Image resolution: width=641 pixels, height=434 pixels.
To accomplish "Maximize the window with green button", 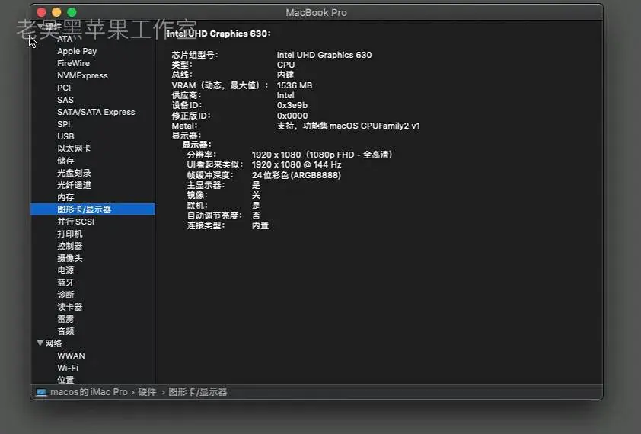I will tap(72, 12).
